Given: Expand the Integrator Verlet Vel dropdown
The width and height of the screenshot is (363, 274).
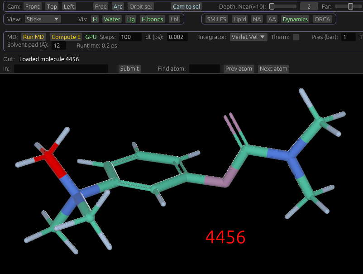Looking at the screenshot, I should point(248,37).
